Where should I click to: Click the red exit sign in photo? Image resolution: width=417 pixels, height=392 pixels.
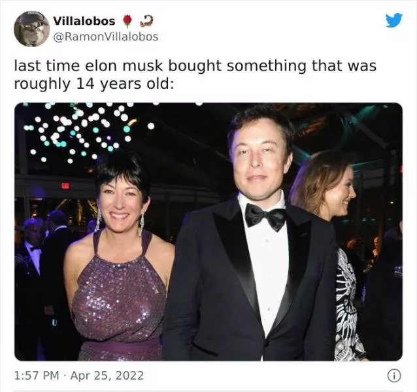pyautogui.click(x=65, y=186)
